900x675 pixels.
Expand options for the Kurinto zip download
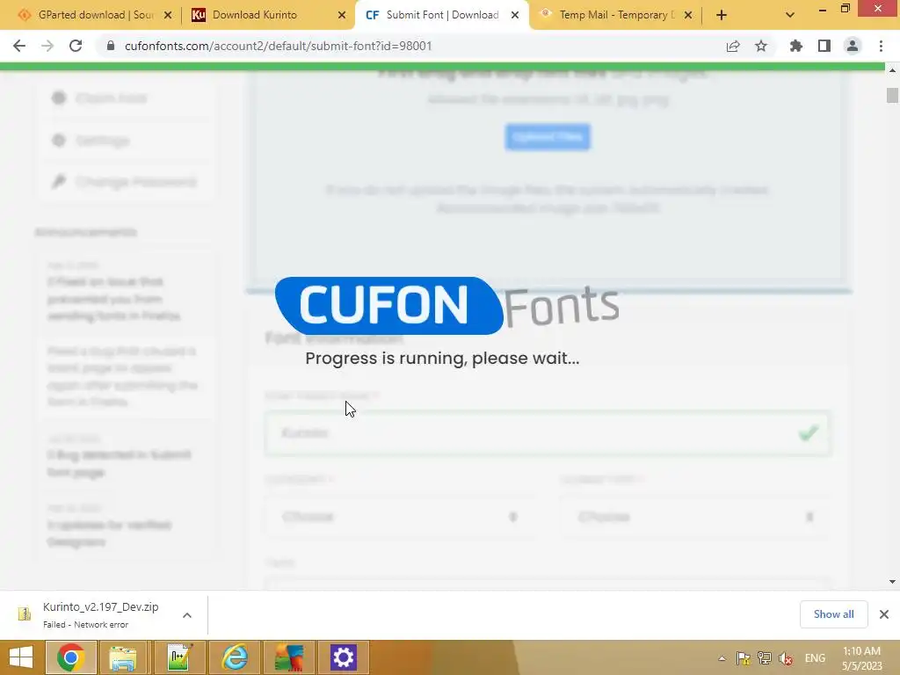(187, 614)
